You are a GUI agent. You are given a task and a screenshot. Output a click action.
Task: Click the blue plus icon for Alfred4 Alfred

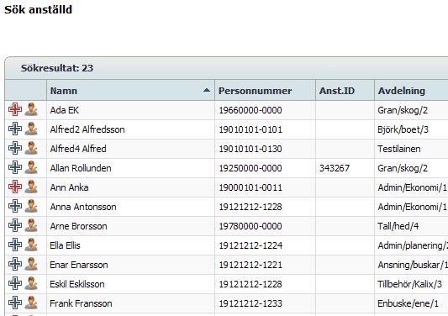pos(15,148)
